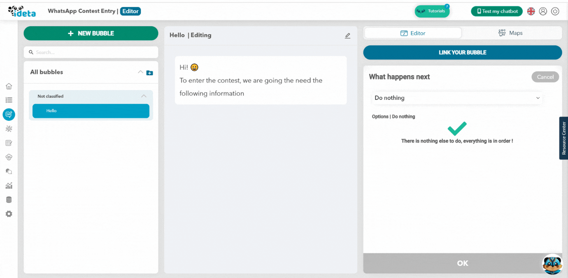Viewport: 568px width, 278px height.
Task: Open the AI network icon in sidebar
Action: point(9,129)
